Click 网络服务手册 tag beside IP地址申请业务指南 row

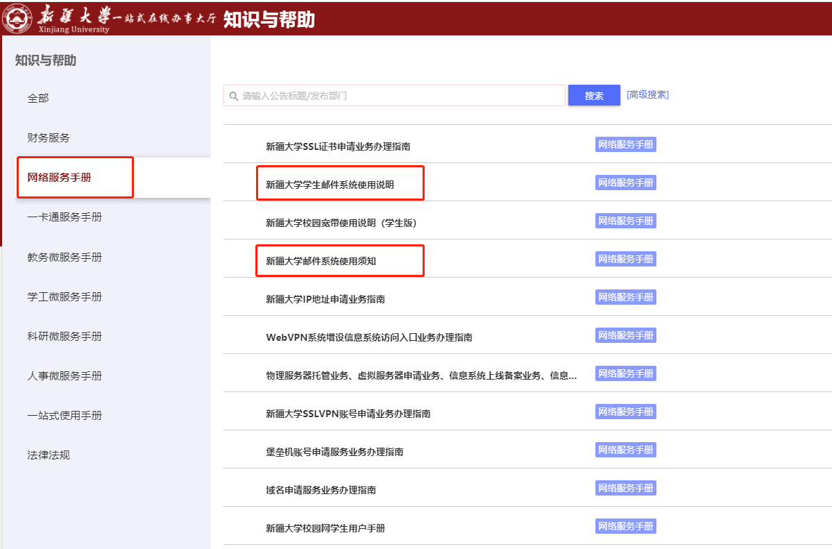[626, 297]
